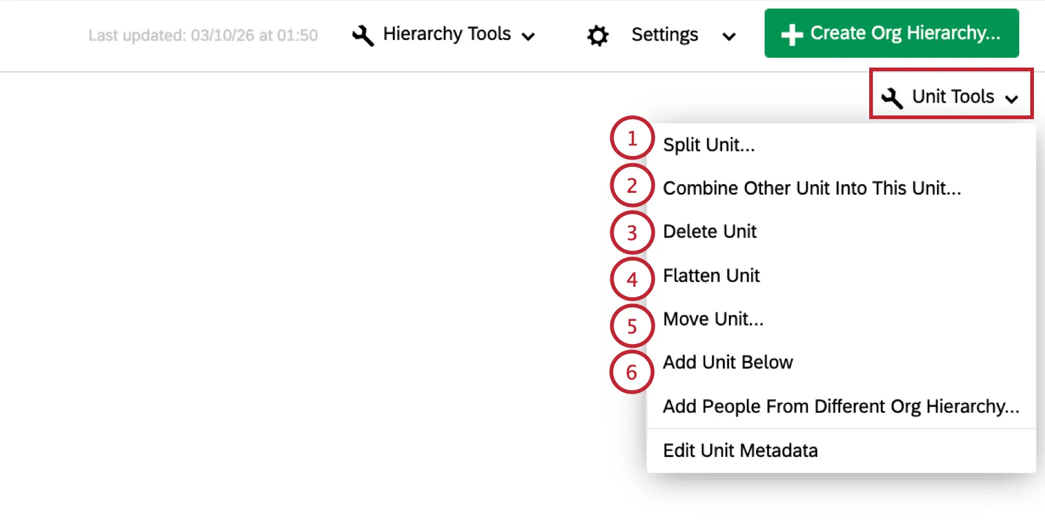
Task: Select Combine Other Unit Into This Unit...
Action: tap(841, 188)
